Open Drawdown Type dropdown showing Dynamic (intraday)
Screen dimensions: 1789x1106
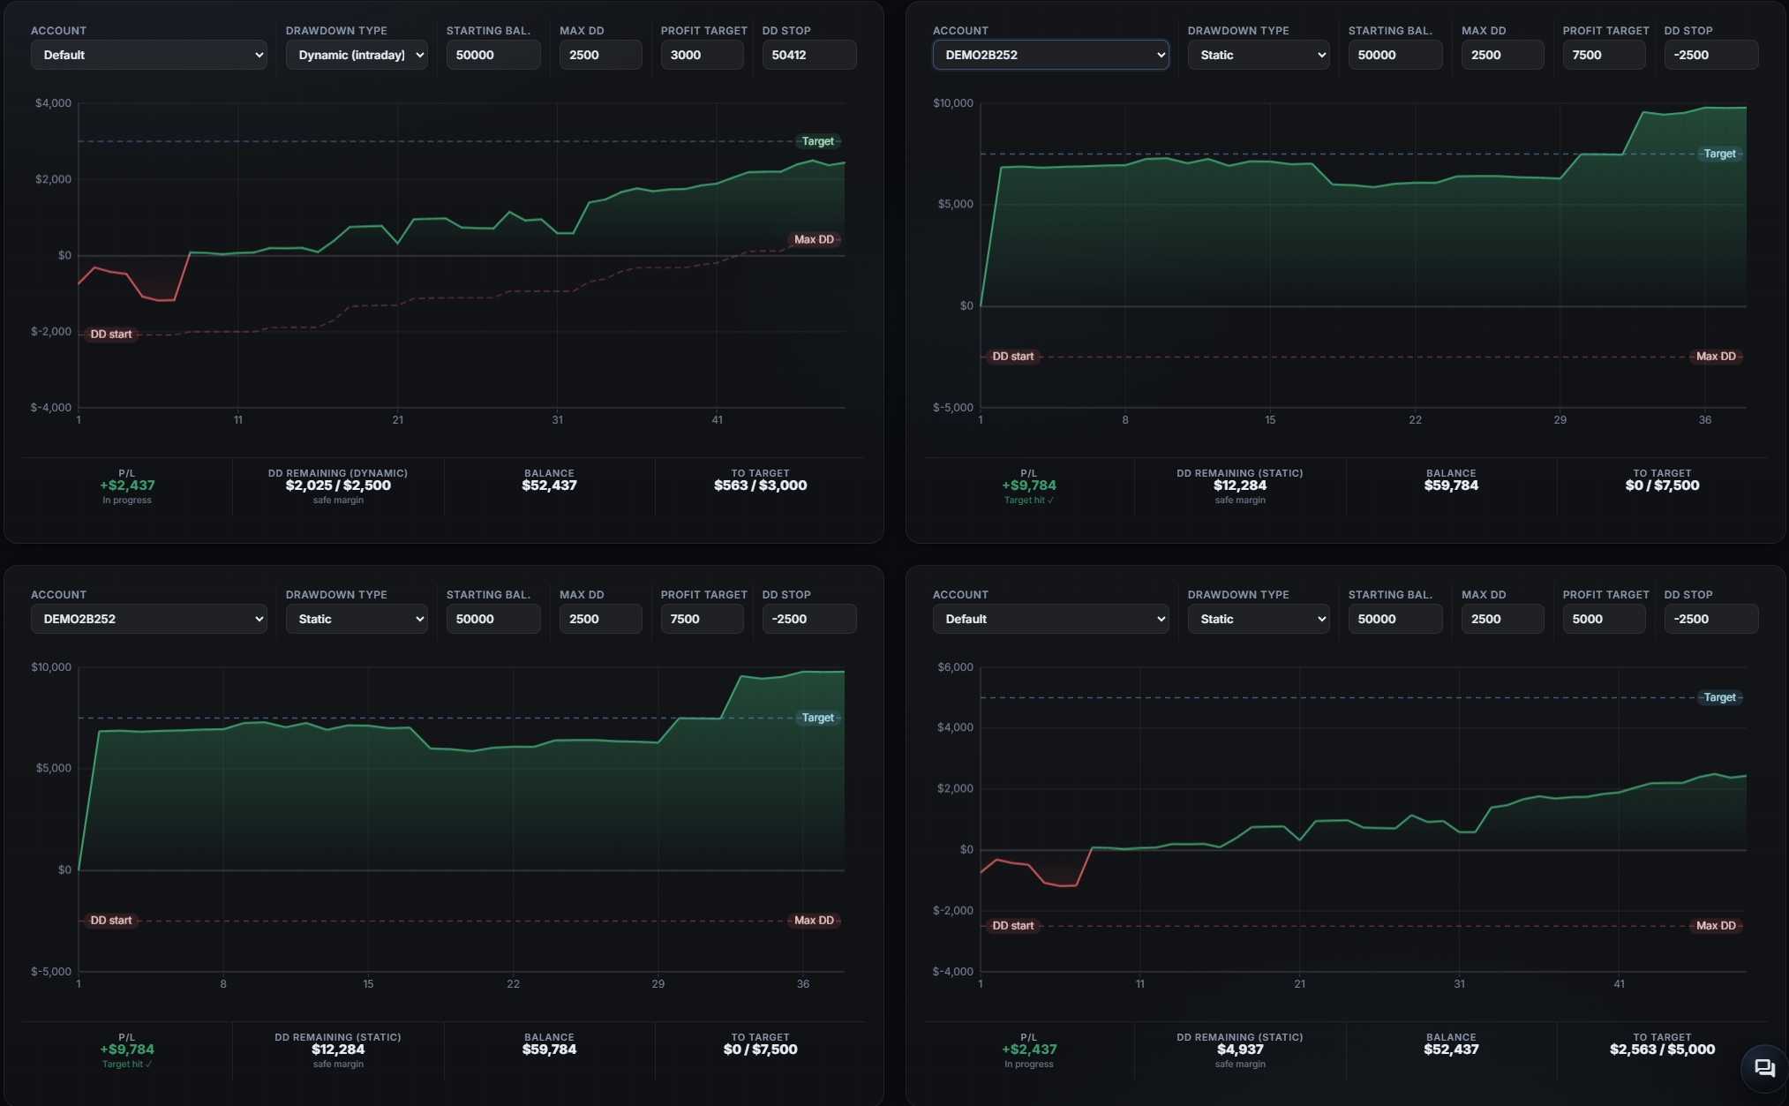[357, 55]
